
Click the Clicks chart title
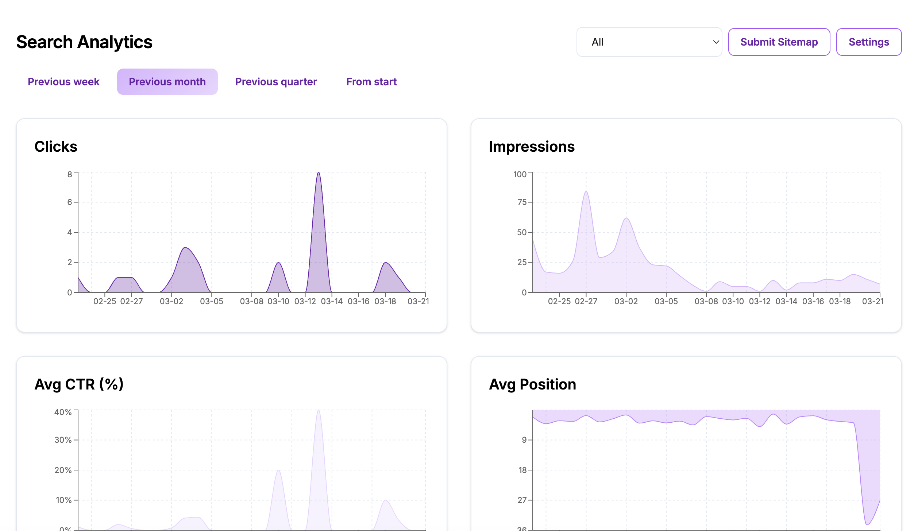click(56, 147)
